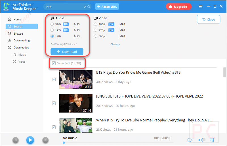
Task: Mute with the volume speaker icon
Action: tap(200, 140)
